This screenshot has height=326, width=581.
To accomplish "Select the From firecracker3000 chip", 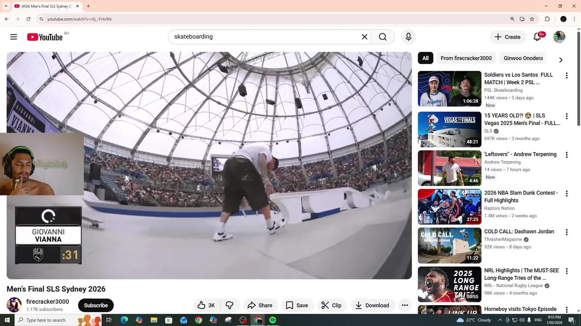I will [x=466, y=58].
